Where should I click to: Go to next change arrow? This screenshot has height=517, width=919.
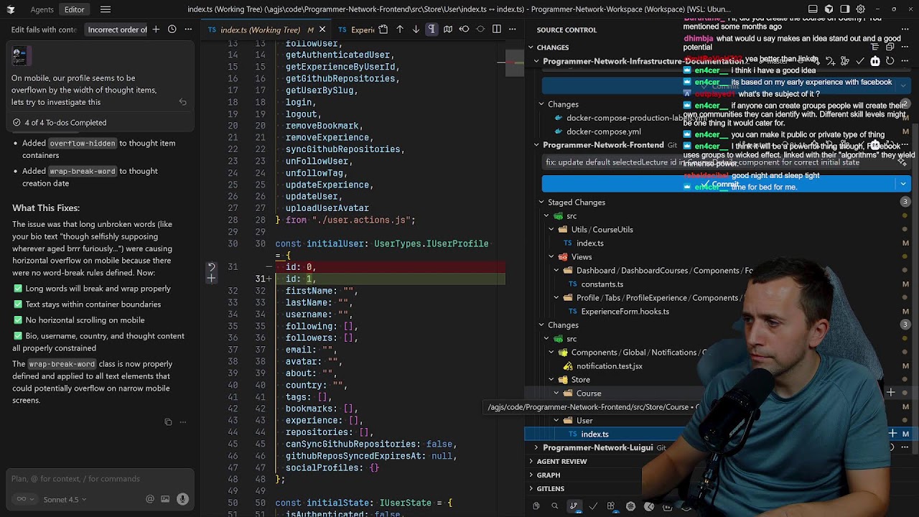pos(416,29)
